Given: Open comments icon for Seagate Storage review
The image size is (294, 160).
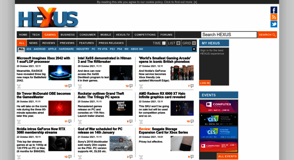Looking at the screenshot, I should 192,157.
